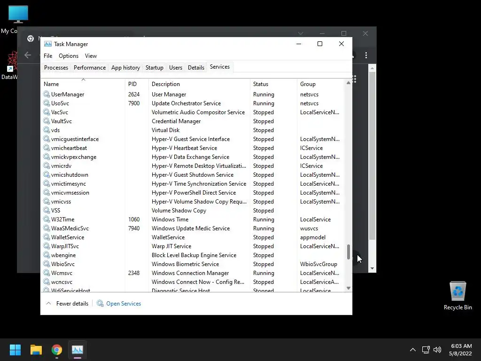Image resolution: width=481 pixels, height=361 pixels.
Task: Click the gear icon beside WalletService
Action: coord(47,237)
